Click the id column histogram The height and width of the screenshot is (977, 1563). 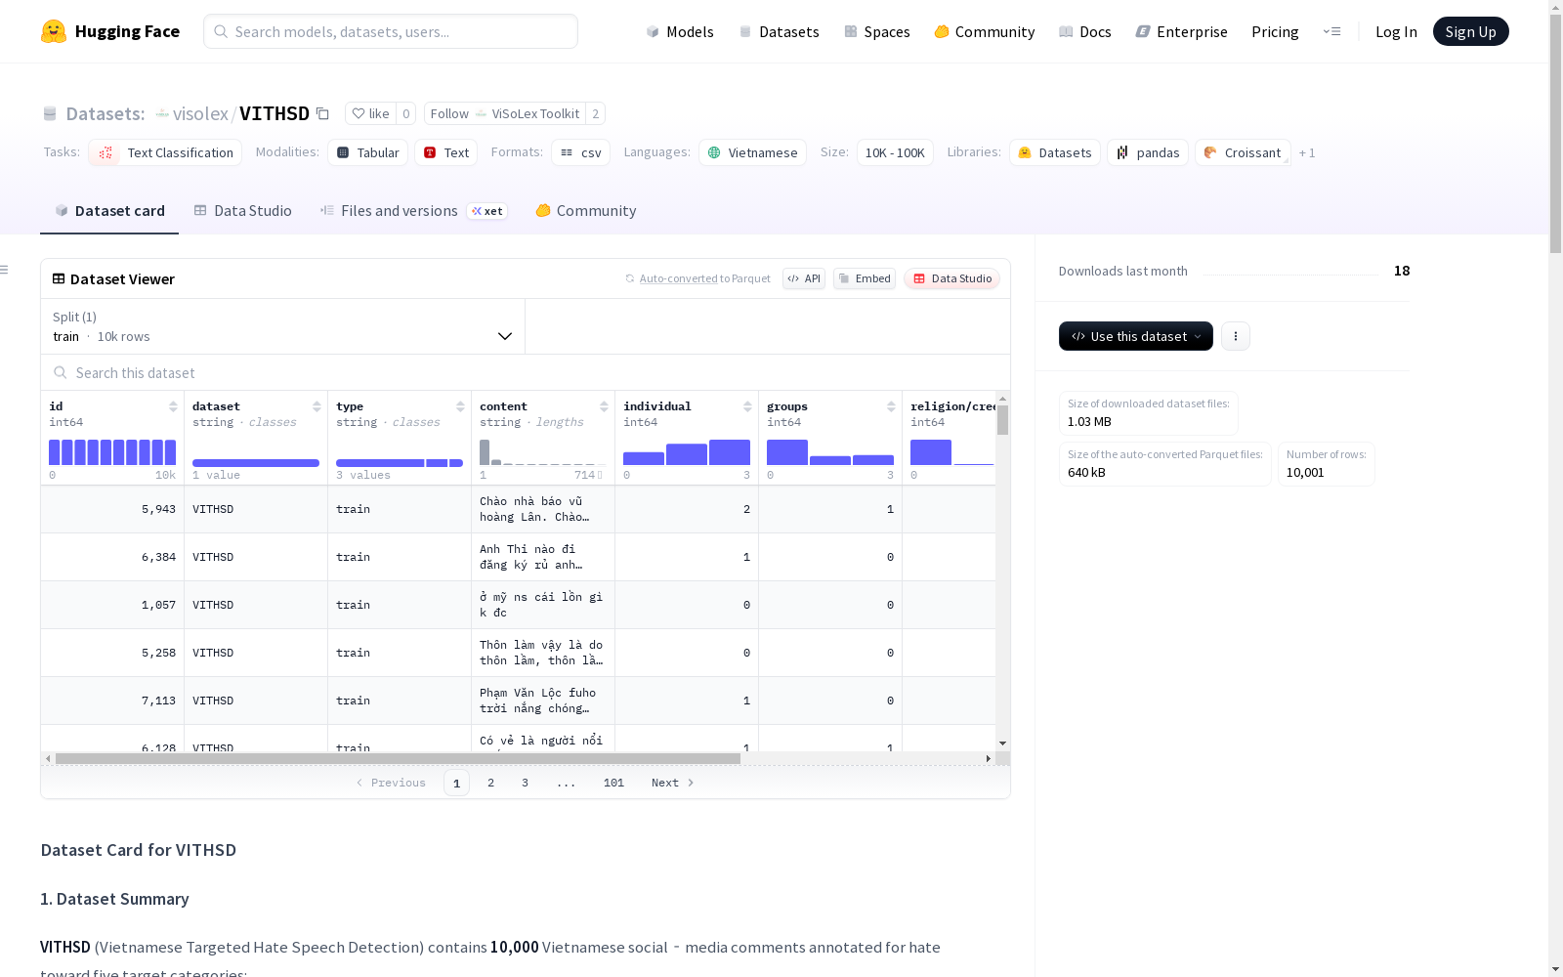[x=112, y=452]
